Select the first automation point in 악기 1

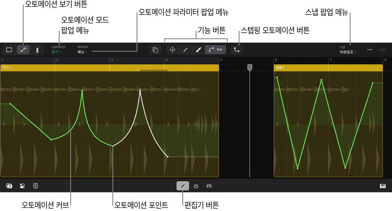tap(11, 104)
